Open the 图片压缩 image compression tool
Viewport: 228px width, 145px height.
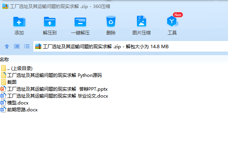pyautogui.click(x=141, y=21)
